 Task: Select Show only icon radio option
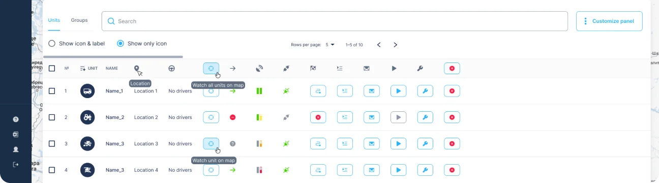121,44
